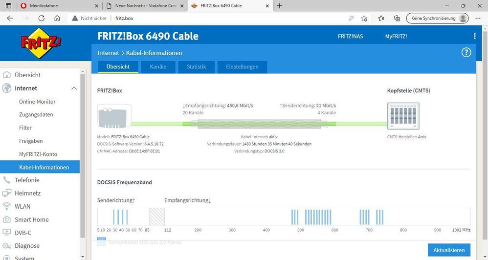Click the FRITZ! logo
This screenshot has height=260, width=488.
pos(41,43)
